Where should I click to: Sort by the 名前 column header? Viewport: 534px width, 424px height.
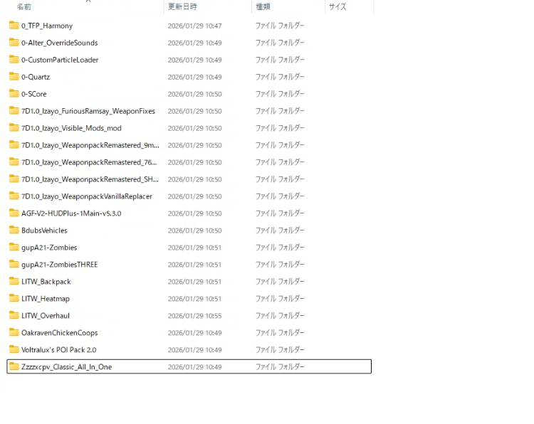pos(24,6)
